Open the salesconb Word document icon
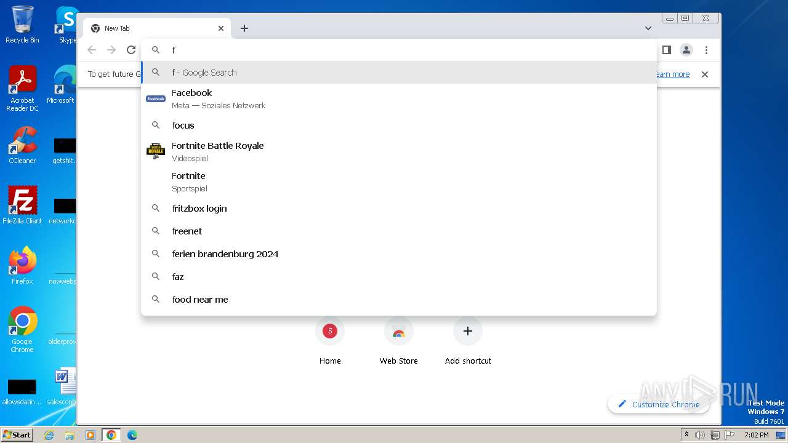Screen dimensions: 788x443 point(62,386)
